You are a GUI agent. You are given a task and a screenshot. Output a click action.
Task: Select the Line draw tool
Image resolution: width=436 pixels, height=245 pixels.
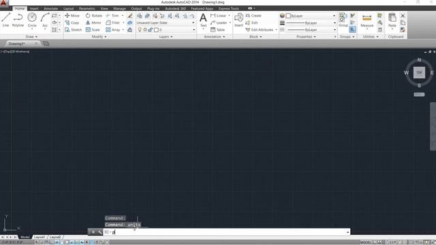(x=6, y=20)
